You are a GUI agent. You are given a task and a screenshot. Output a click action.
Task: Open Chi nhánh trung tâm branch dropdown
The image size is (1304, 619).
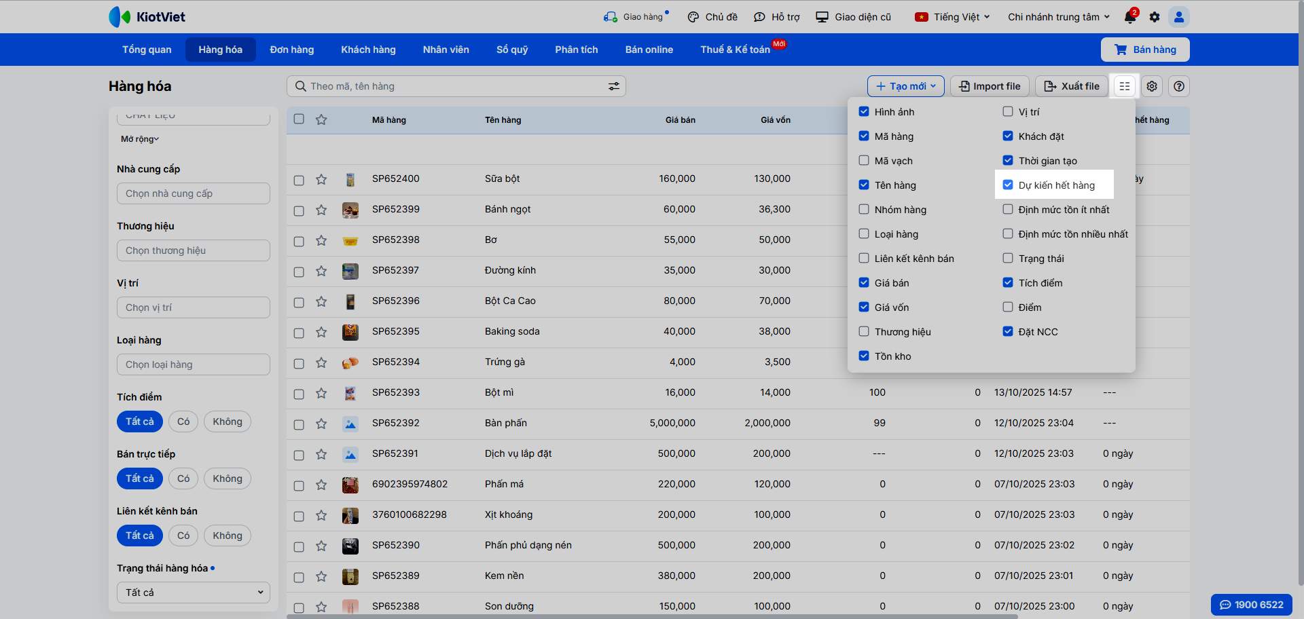(1059, 17)
